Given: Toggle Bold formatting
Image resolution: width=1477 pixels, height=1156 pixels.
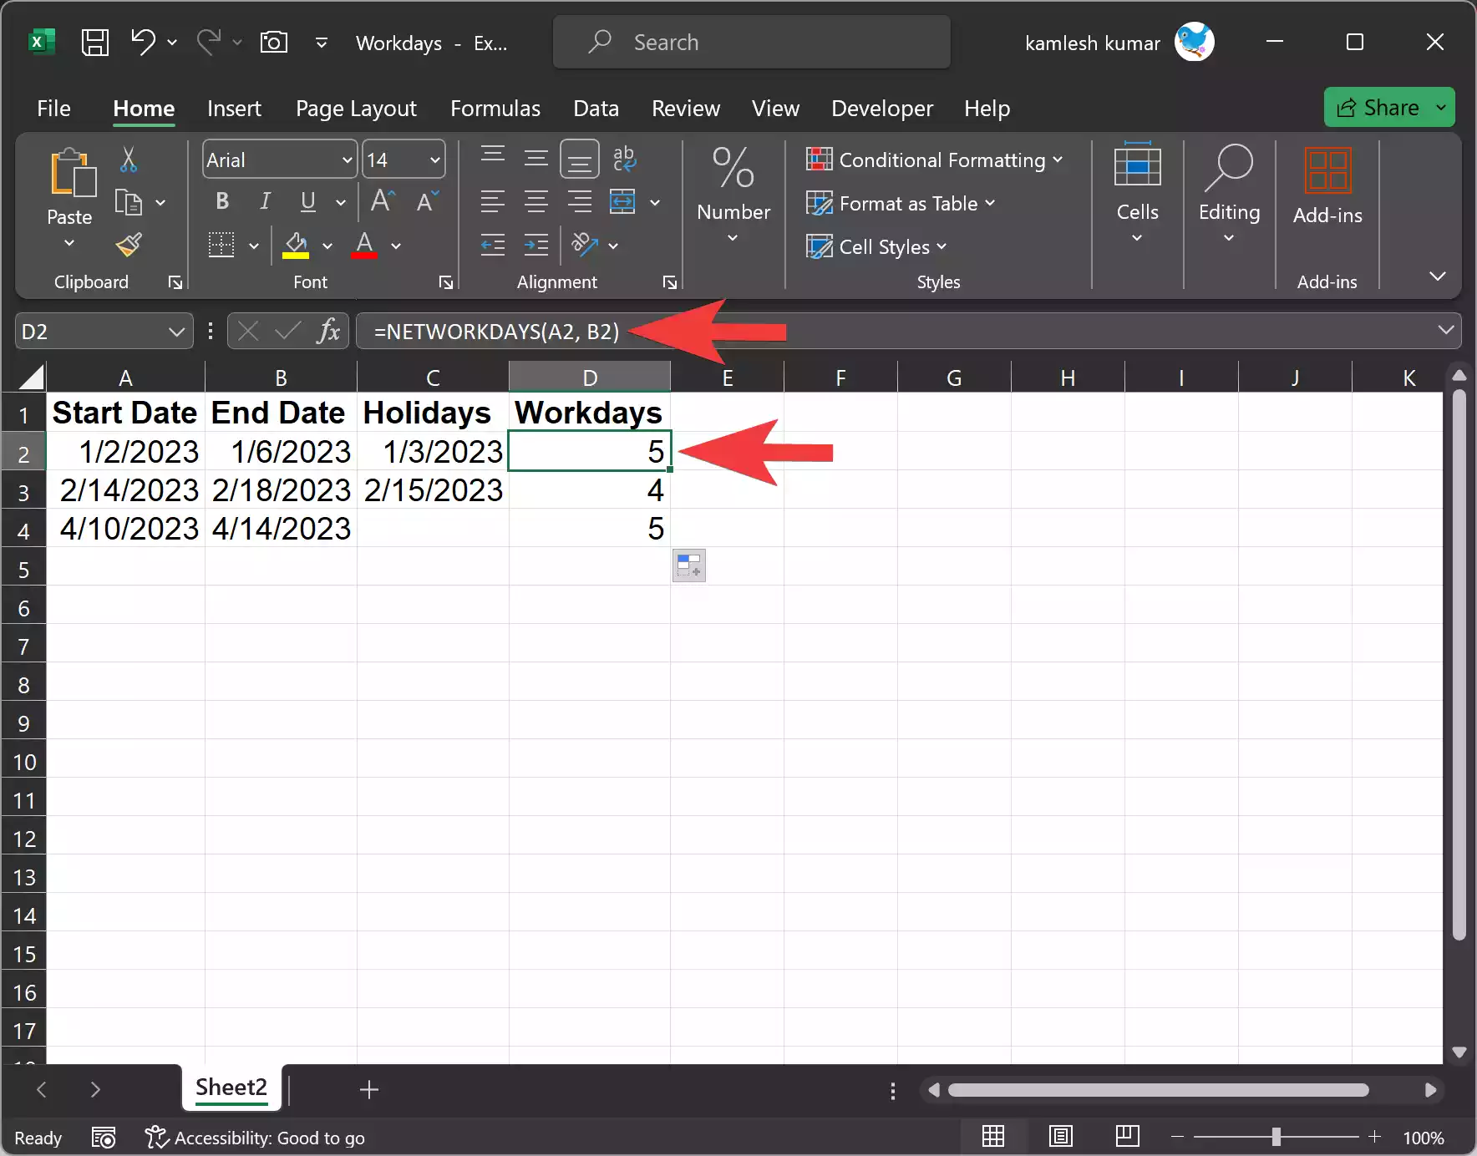Looking at the screenshot, I should (222, 201).
